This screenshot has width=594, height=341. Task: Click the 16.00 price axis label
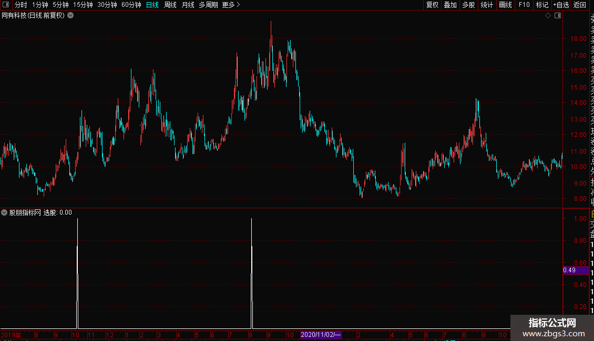click(x=578, y=70)
